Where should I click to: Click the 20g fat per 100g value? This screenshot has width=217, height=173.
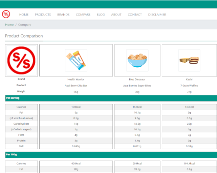[x=76, y=169]
